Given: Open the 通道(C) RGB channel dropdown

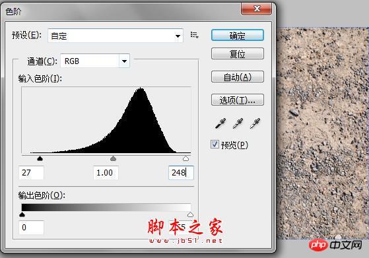Looking at the screenshot, I should (95, 61).
